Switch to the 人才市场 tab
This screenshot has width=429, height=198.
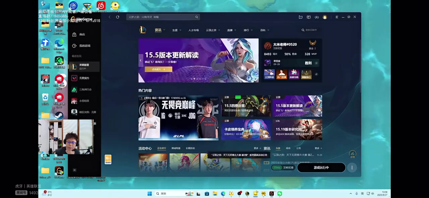click(x=193, y=30)
